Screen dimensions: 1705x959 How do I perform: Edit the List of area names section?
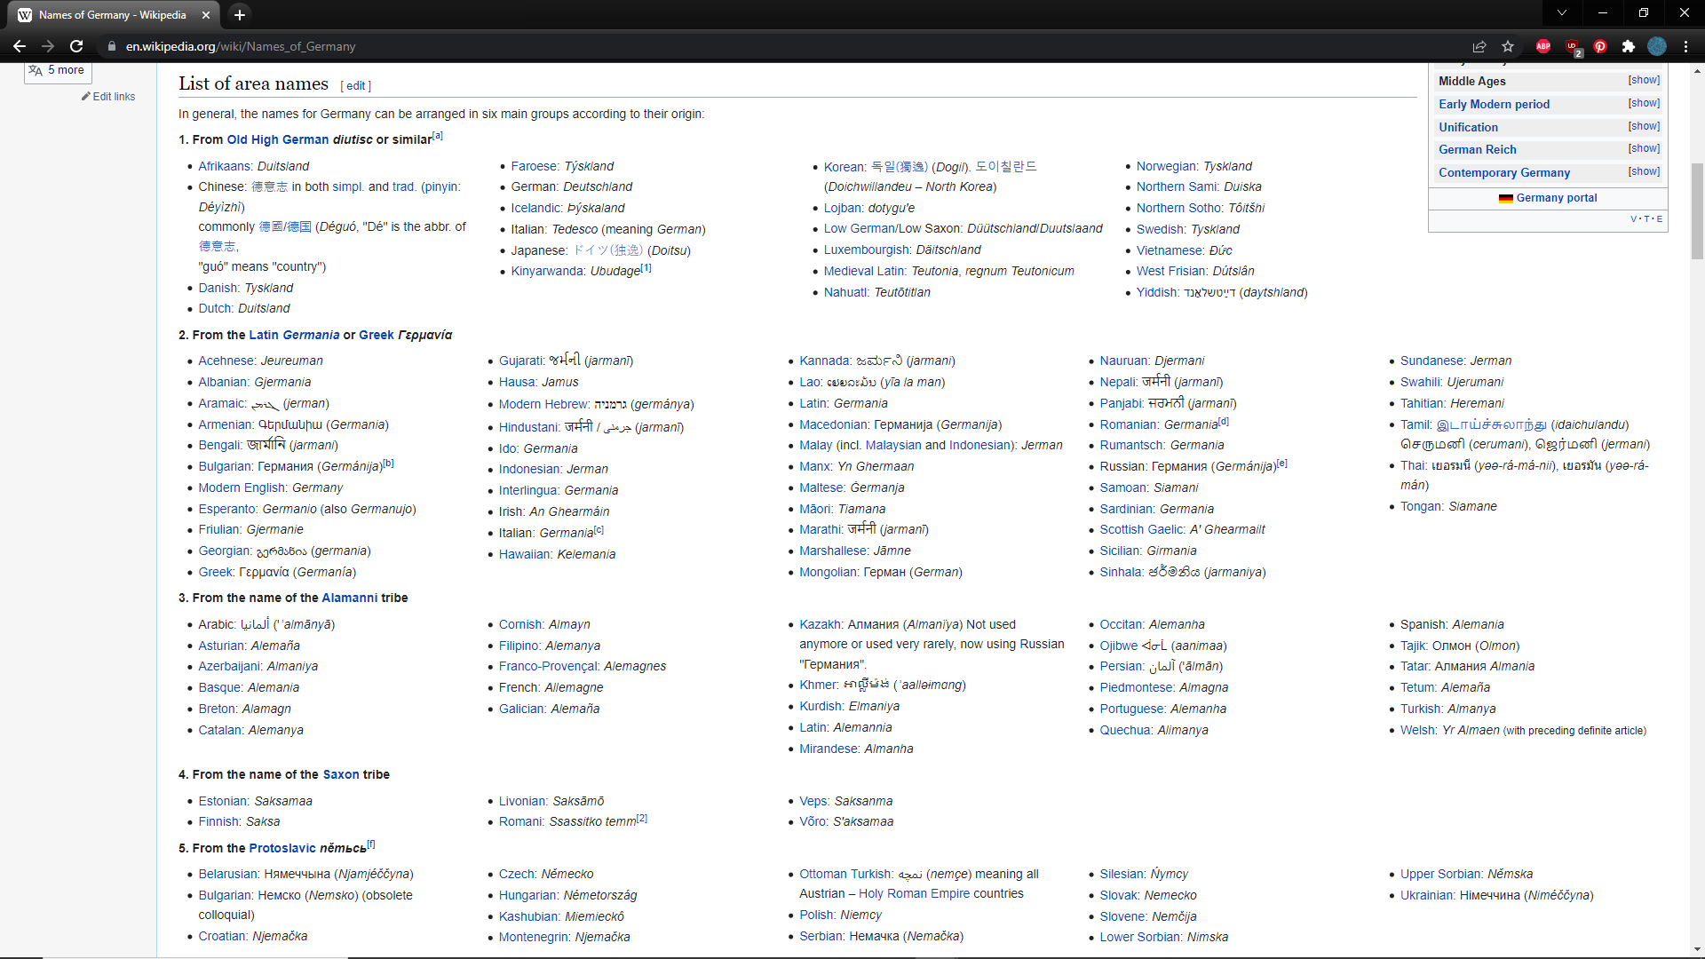(355, 86)
